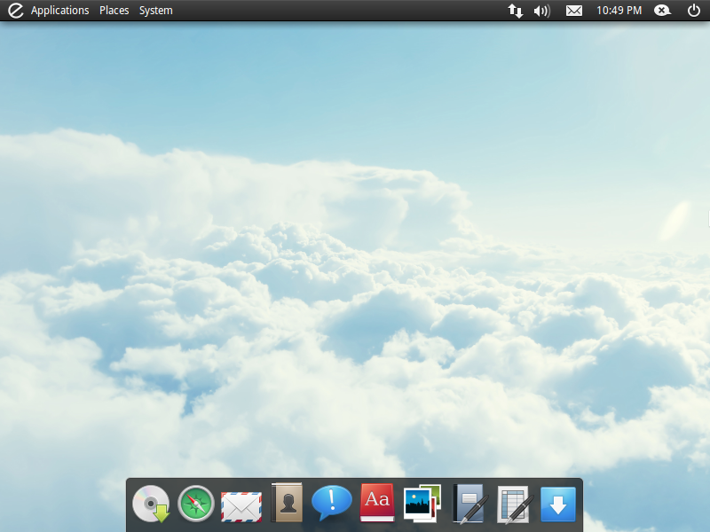Screen dimensions: 710x532
Task: Open the Applications menu
Action: click(x=59, y=11)
